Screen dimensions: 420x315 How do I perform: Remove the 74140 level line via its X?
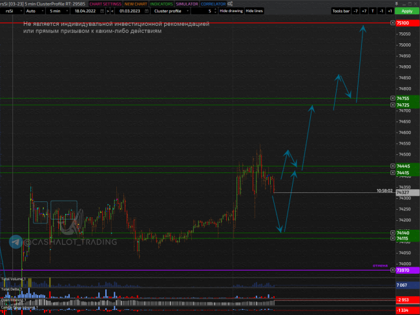coord(392,233)
